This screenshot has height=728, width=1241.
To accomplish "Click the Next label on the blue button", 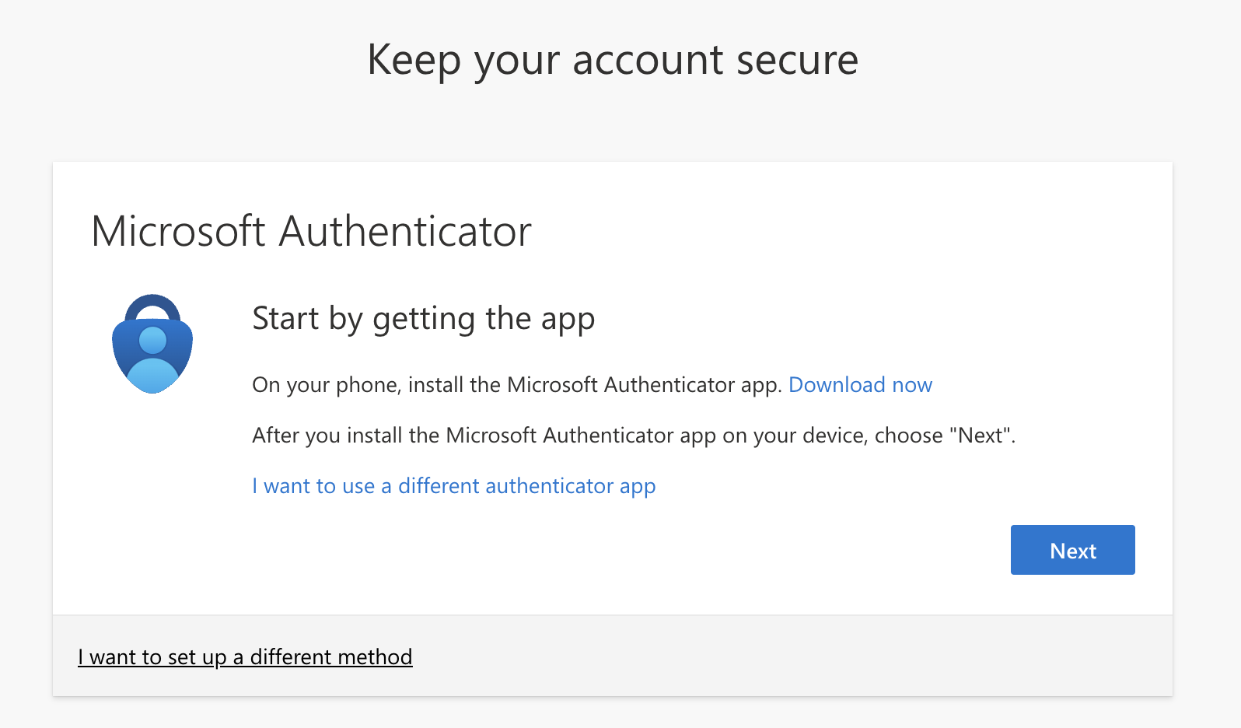I will pos(1072,551).
